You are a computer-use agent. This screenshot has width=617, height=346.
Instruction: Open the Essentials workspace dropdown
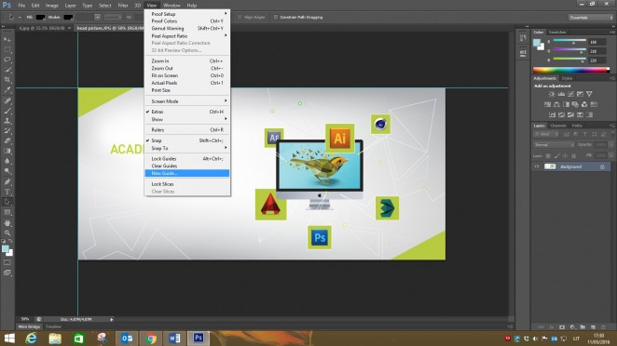(591, 18)
